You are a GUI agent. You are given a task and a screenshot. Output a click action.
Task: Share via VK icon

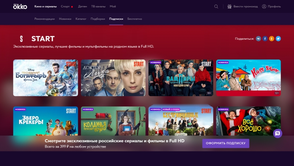tap(258, 39)
